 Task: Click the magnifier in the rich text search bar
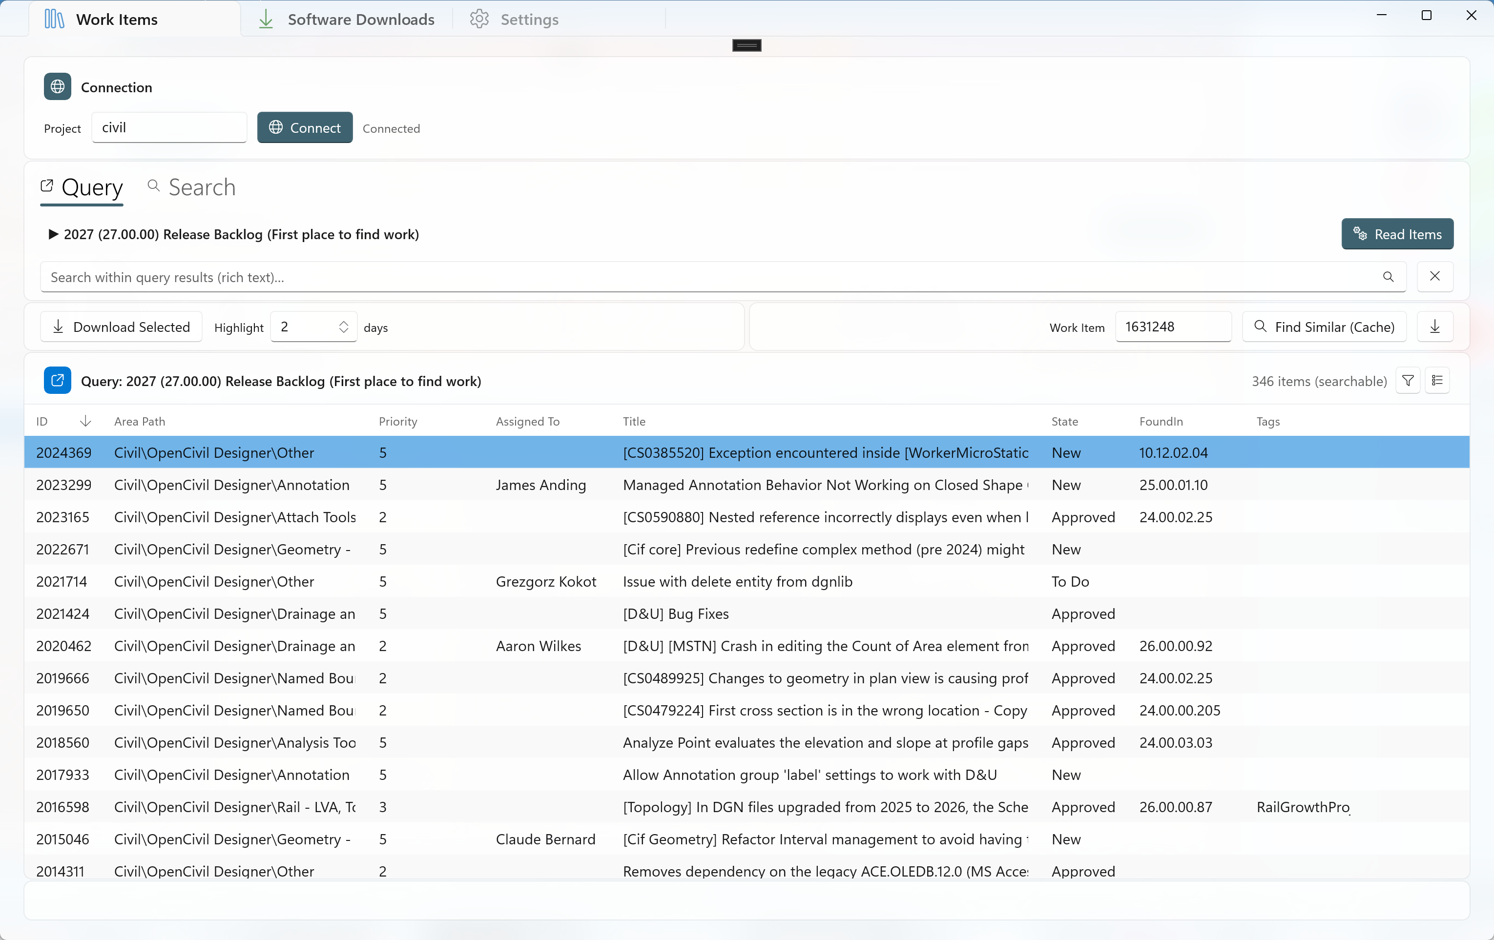tap(1389, 277)
